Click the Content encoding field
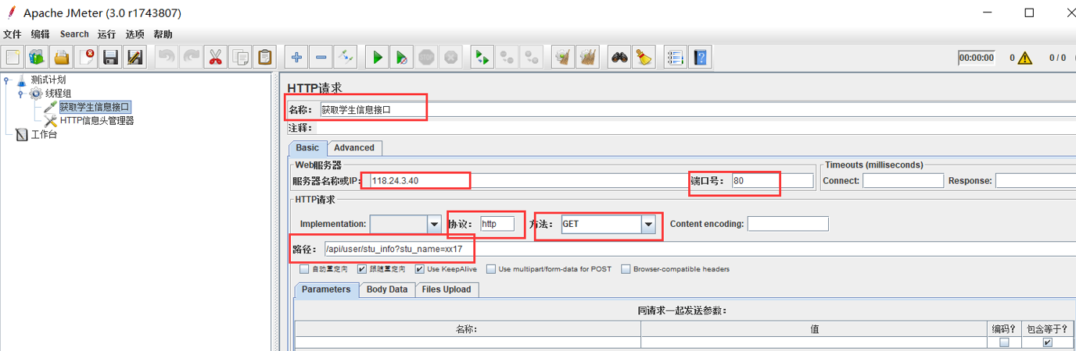Image resolution: width=1076 pixels, height=351 pixels. point(787,224)
